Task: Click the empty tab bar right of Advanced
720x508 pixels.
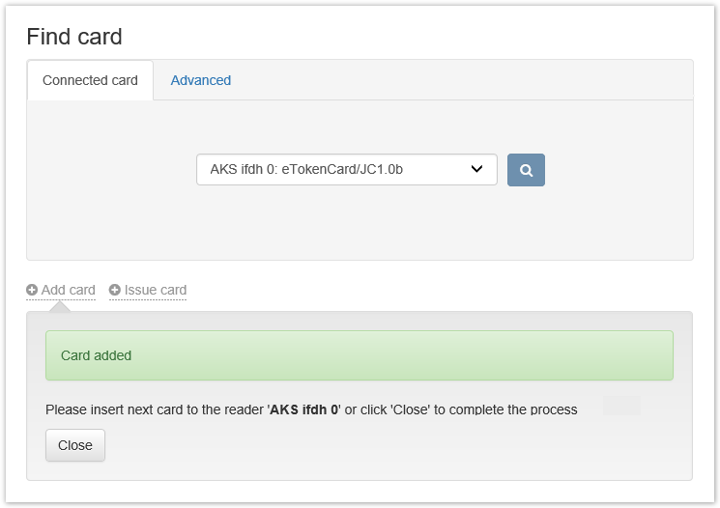Action: click(x=464, y=80)
